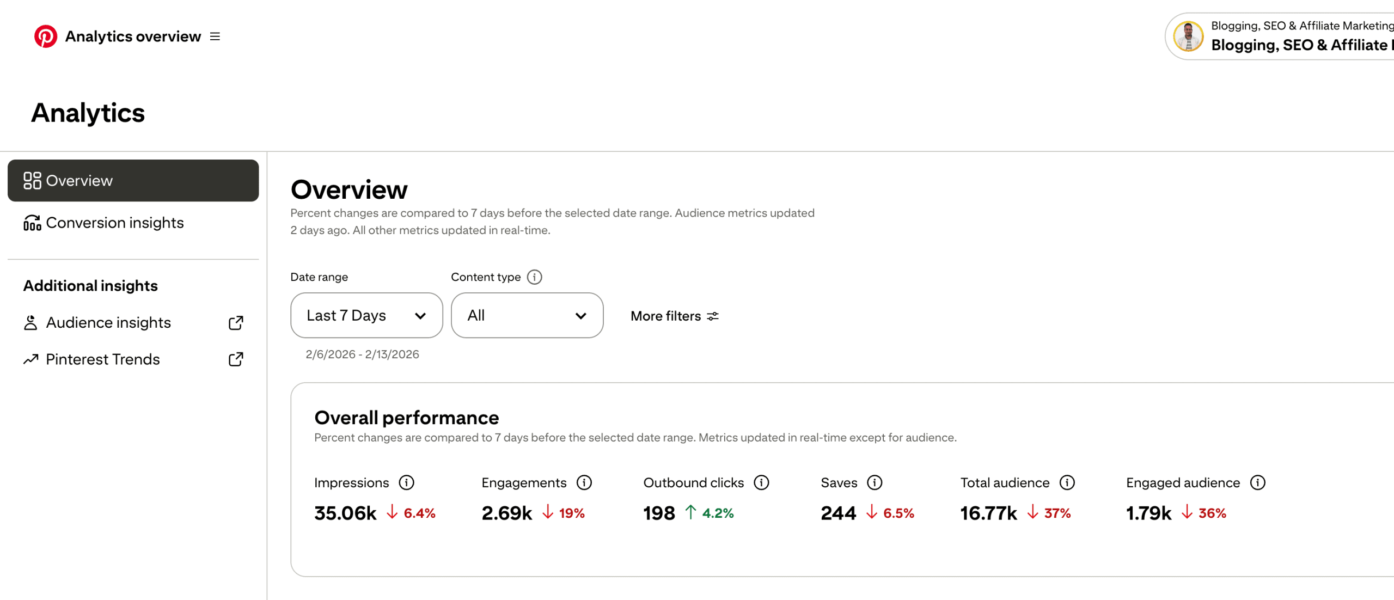Open Audience insights via its external link icon
Screen dimensions: 1394x600
click(235, 322)
